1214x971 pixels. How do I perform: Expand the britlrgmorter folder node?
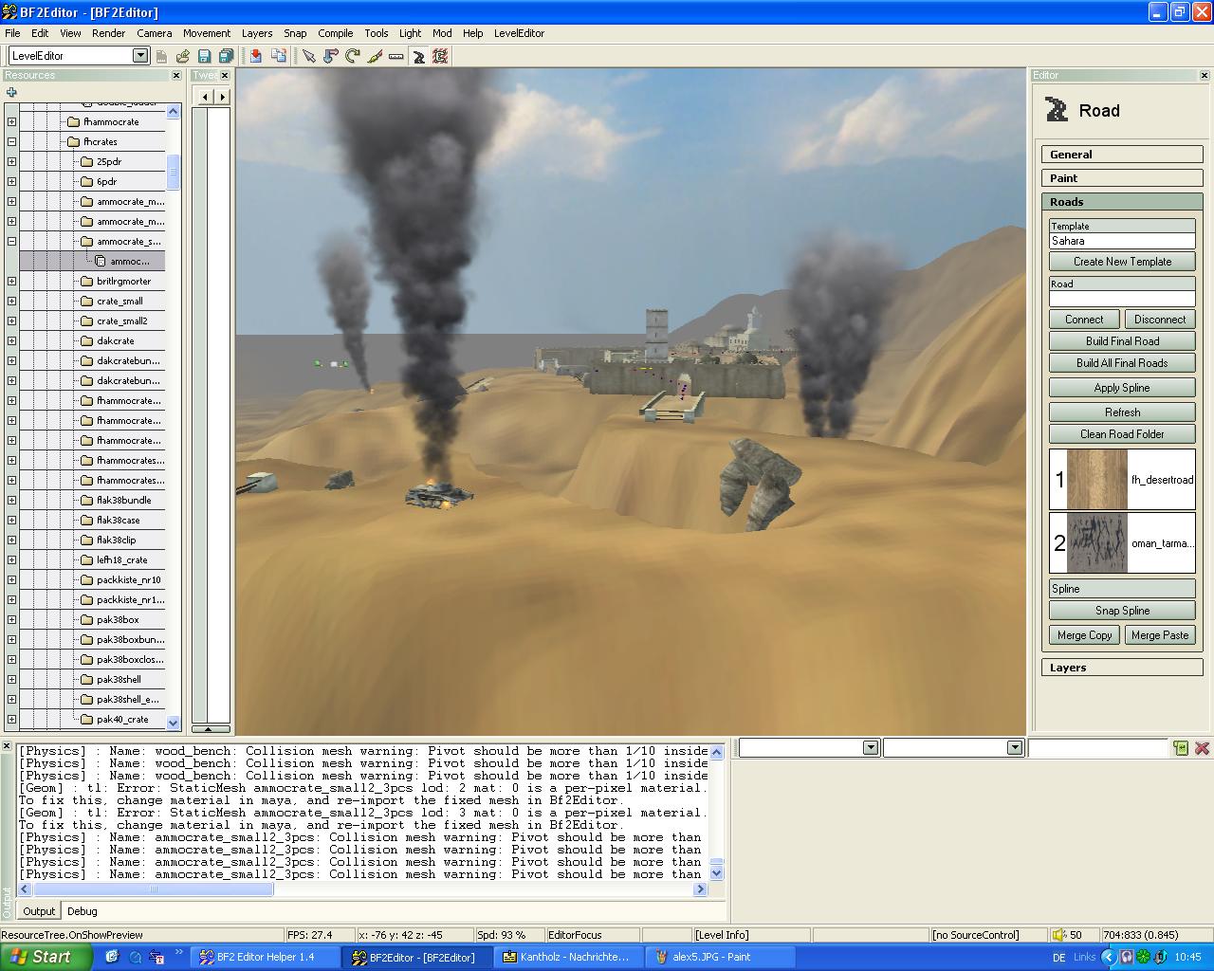[x=11, y=281]
